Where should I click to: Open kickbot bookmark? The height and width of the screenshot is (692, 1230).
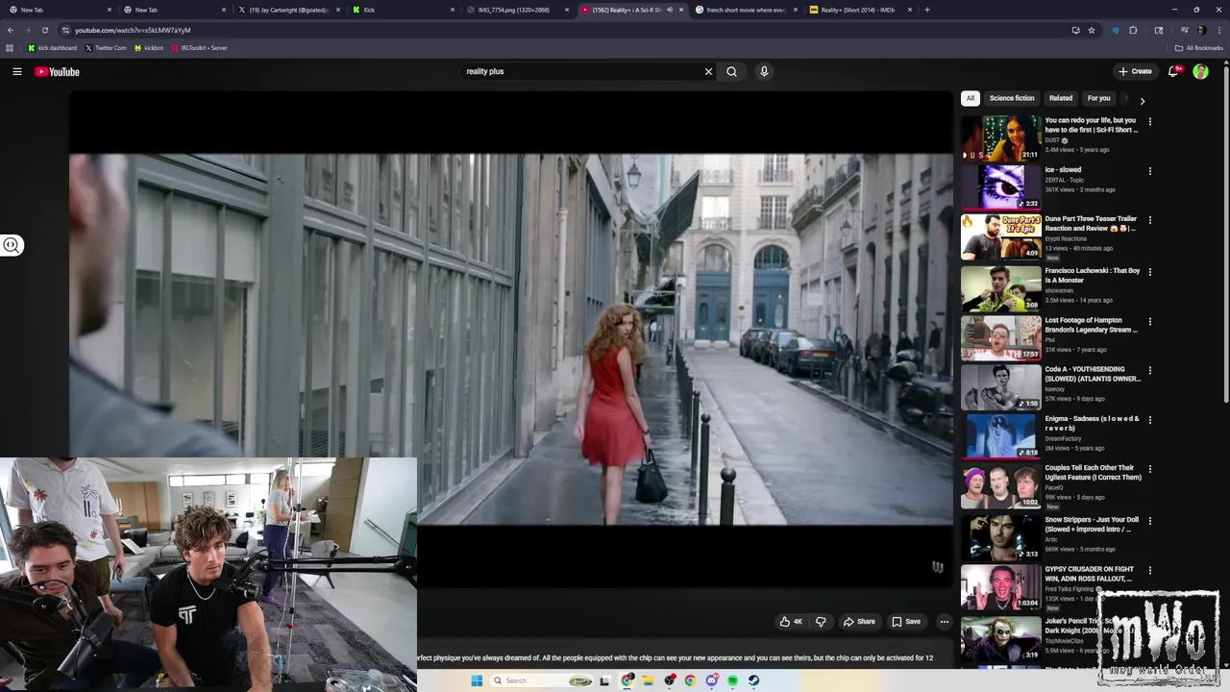[149, 48]
